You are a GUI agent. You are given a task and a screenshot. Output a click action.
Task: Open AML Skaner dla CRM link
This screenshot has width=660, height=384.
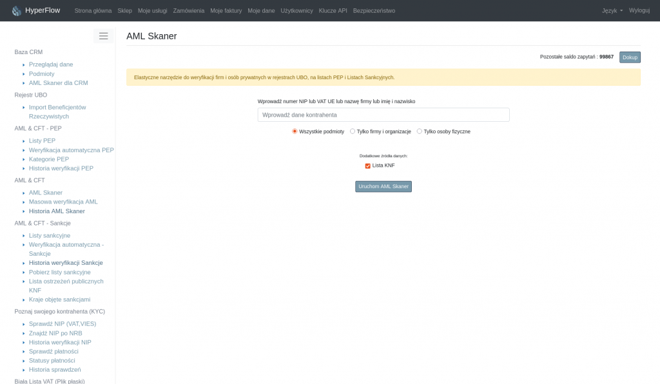pos(59,83)
